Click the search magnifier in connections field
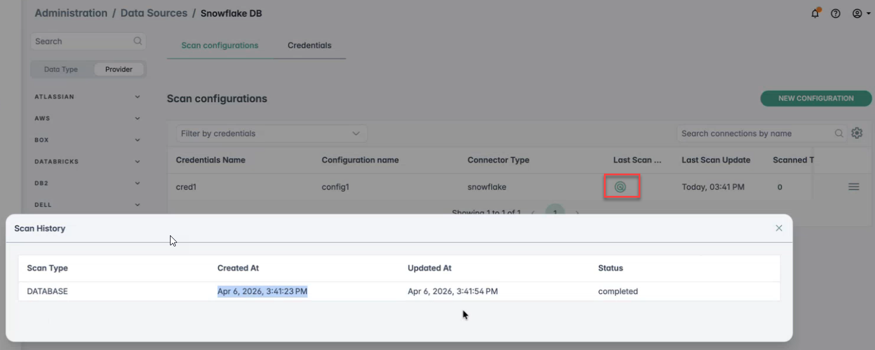Screen dimensions: 875x350 pyautogui.click(x=839, y=134)
